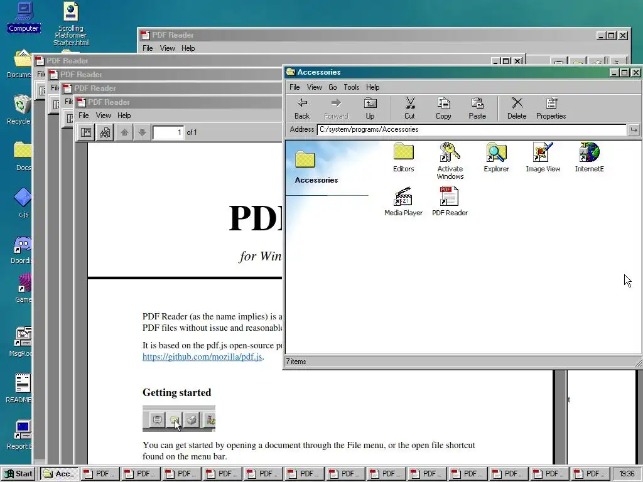
Task: Open File menu in Accessories window
Action: click(294, 87)
